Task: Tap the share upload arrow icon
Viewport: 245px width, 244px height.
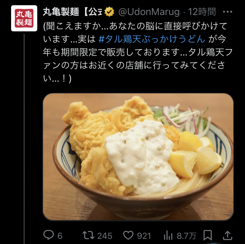Action: click(227, 235)
